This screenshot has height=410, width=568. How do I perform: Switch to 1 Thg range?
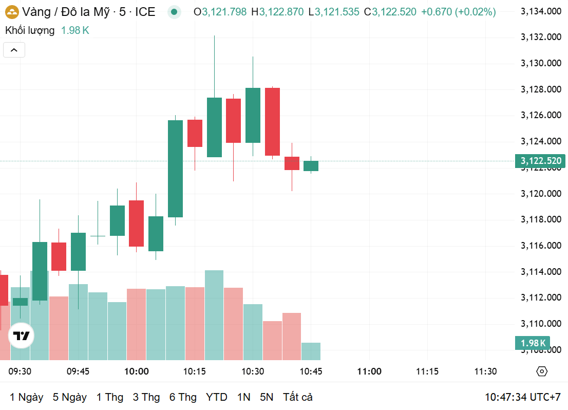pyautogui.click(x=110, y=397)
